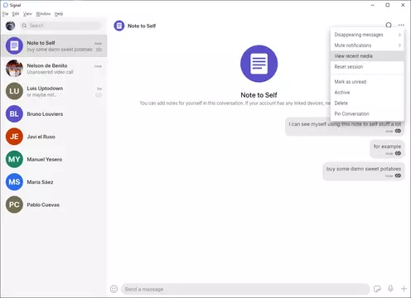Choose Reset session from menu
Viewport: 411px width, 298px height.
point(367,67)
